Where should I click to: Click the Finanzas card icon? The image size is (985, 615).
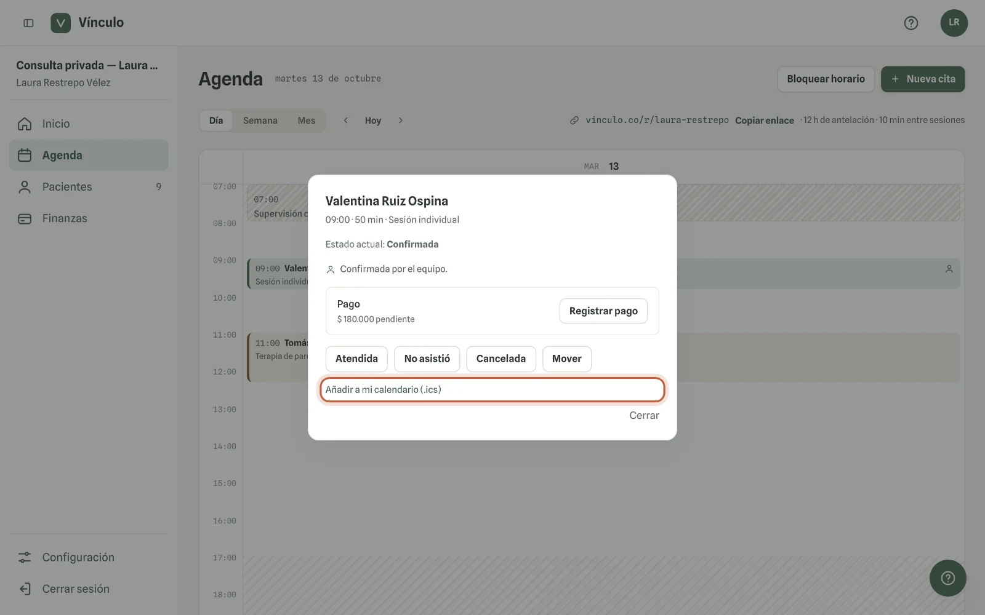(25, 218)
